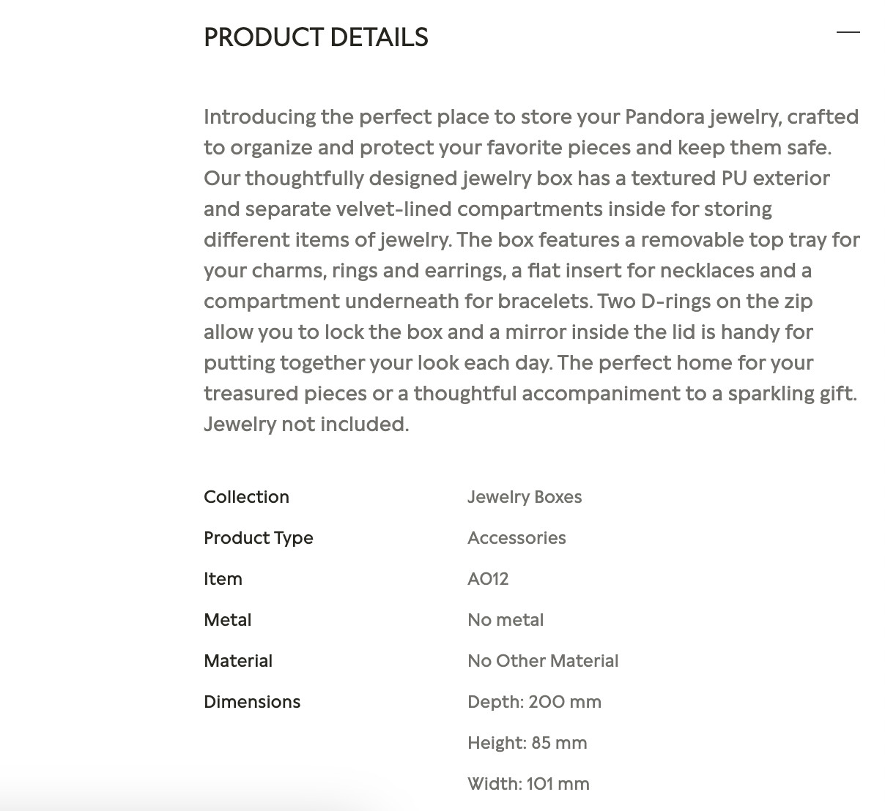This screenshot has height=811, width=885.
Task: Click the Width: 101 mm value
Action: coord(527,784)
